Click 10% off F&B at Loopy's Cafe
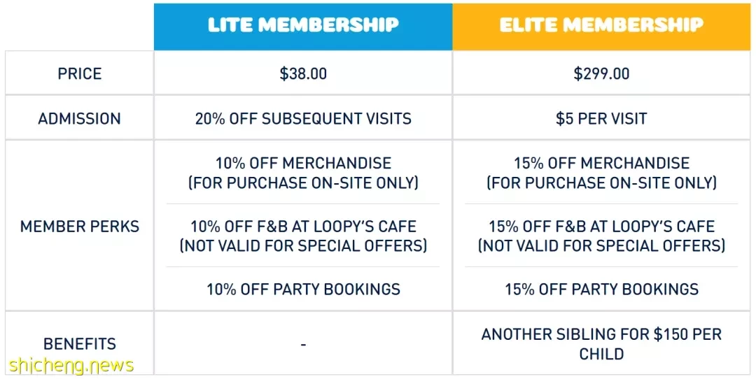756x379 pixels. [x=303, y=227]
